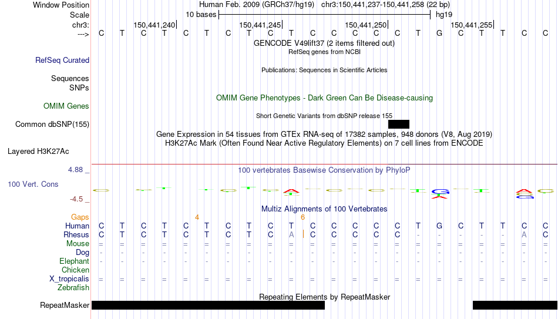This screenshot has height=319, width=558.
Task: Click the Gaps row label
Action: [80, 217]
